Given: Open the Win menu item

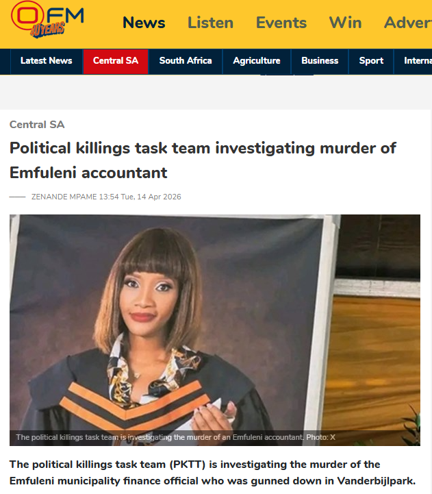Looking at the screenshot, I should coord(346,23).
